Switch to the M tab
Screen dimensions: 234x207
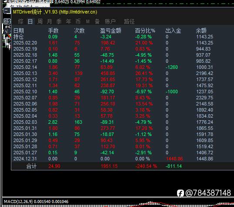click(88, 21)
